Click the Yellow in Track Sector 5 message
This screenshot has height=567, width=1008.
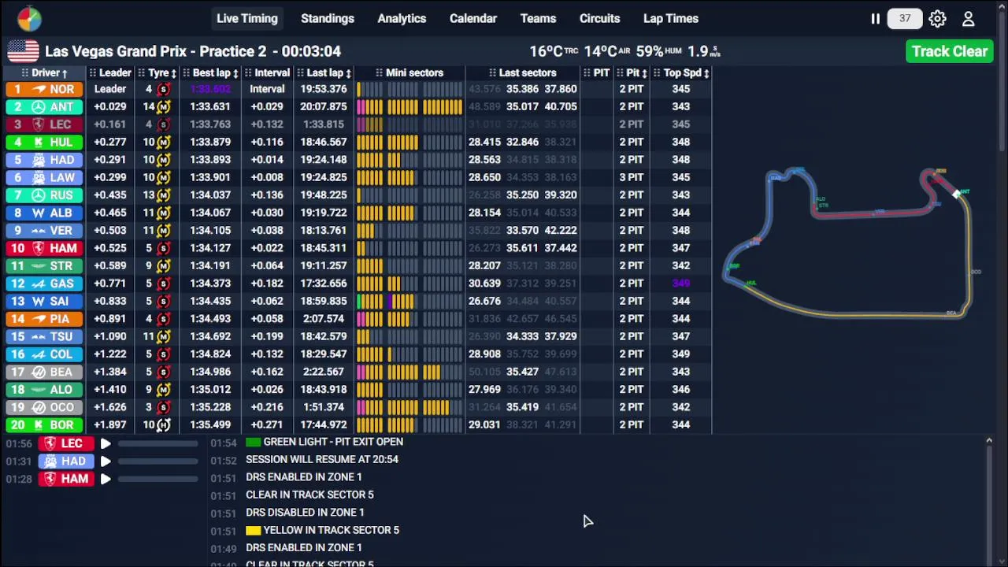(322, 530)
